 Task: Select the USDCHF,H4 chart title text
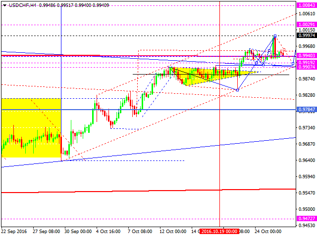pyautogui.click(x=22, y=5)
